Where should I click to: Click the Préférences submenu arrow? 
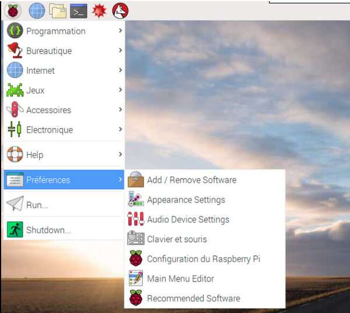[120, 179]
